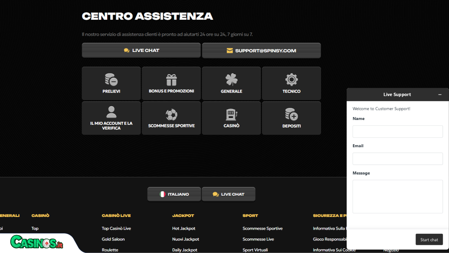Open the Depositi coins-plus icon
This screenshot has width=449, height=253.
point(292,114)
